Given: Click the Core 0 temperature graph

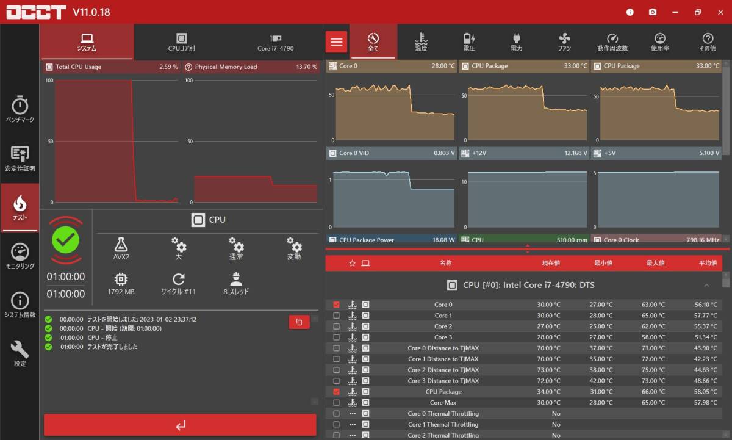Looking at the screenshot, I should (x=391, y=108).
